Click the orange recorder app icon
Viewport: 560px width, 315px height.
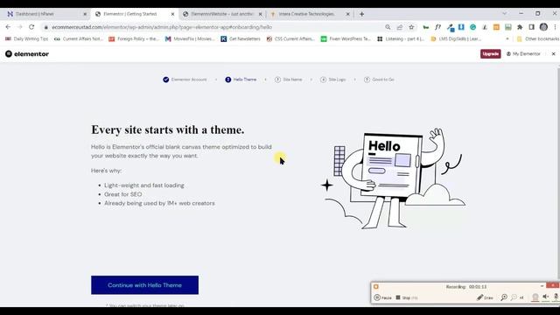pyautogui.click(x=376, y=287)
